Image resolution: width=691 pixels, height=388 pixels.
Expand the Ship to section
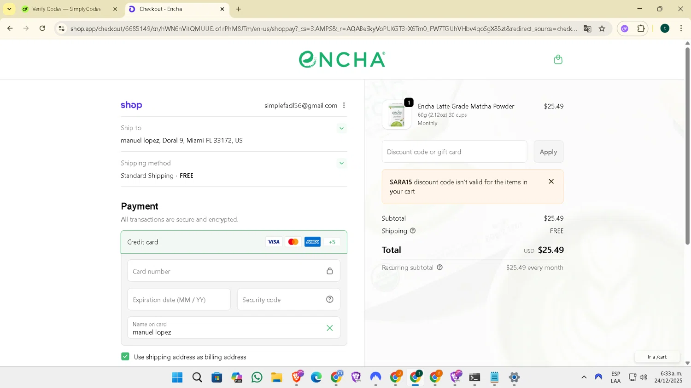(341, 128)
